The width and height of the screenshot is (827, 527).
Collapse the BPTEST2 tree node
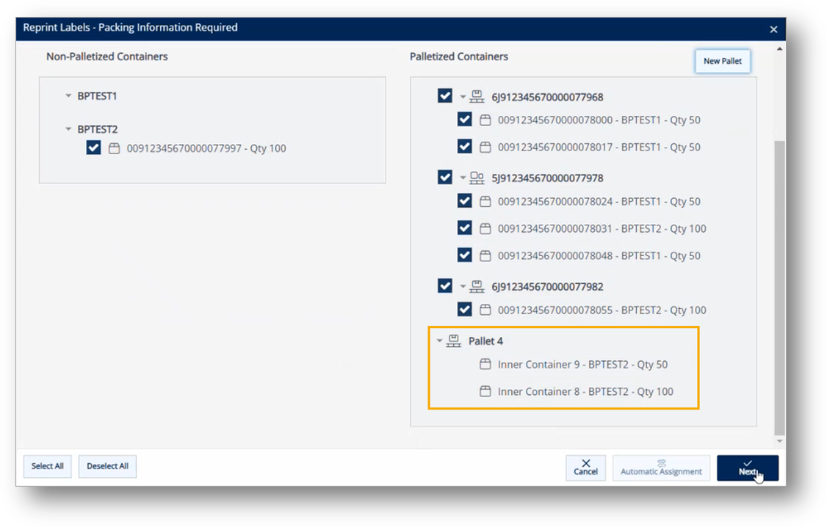pyautogui.click(x=68, y=129)
